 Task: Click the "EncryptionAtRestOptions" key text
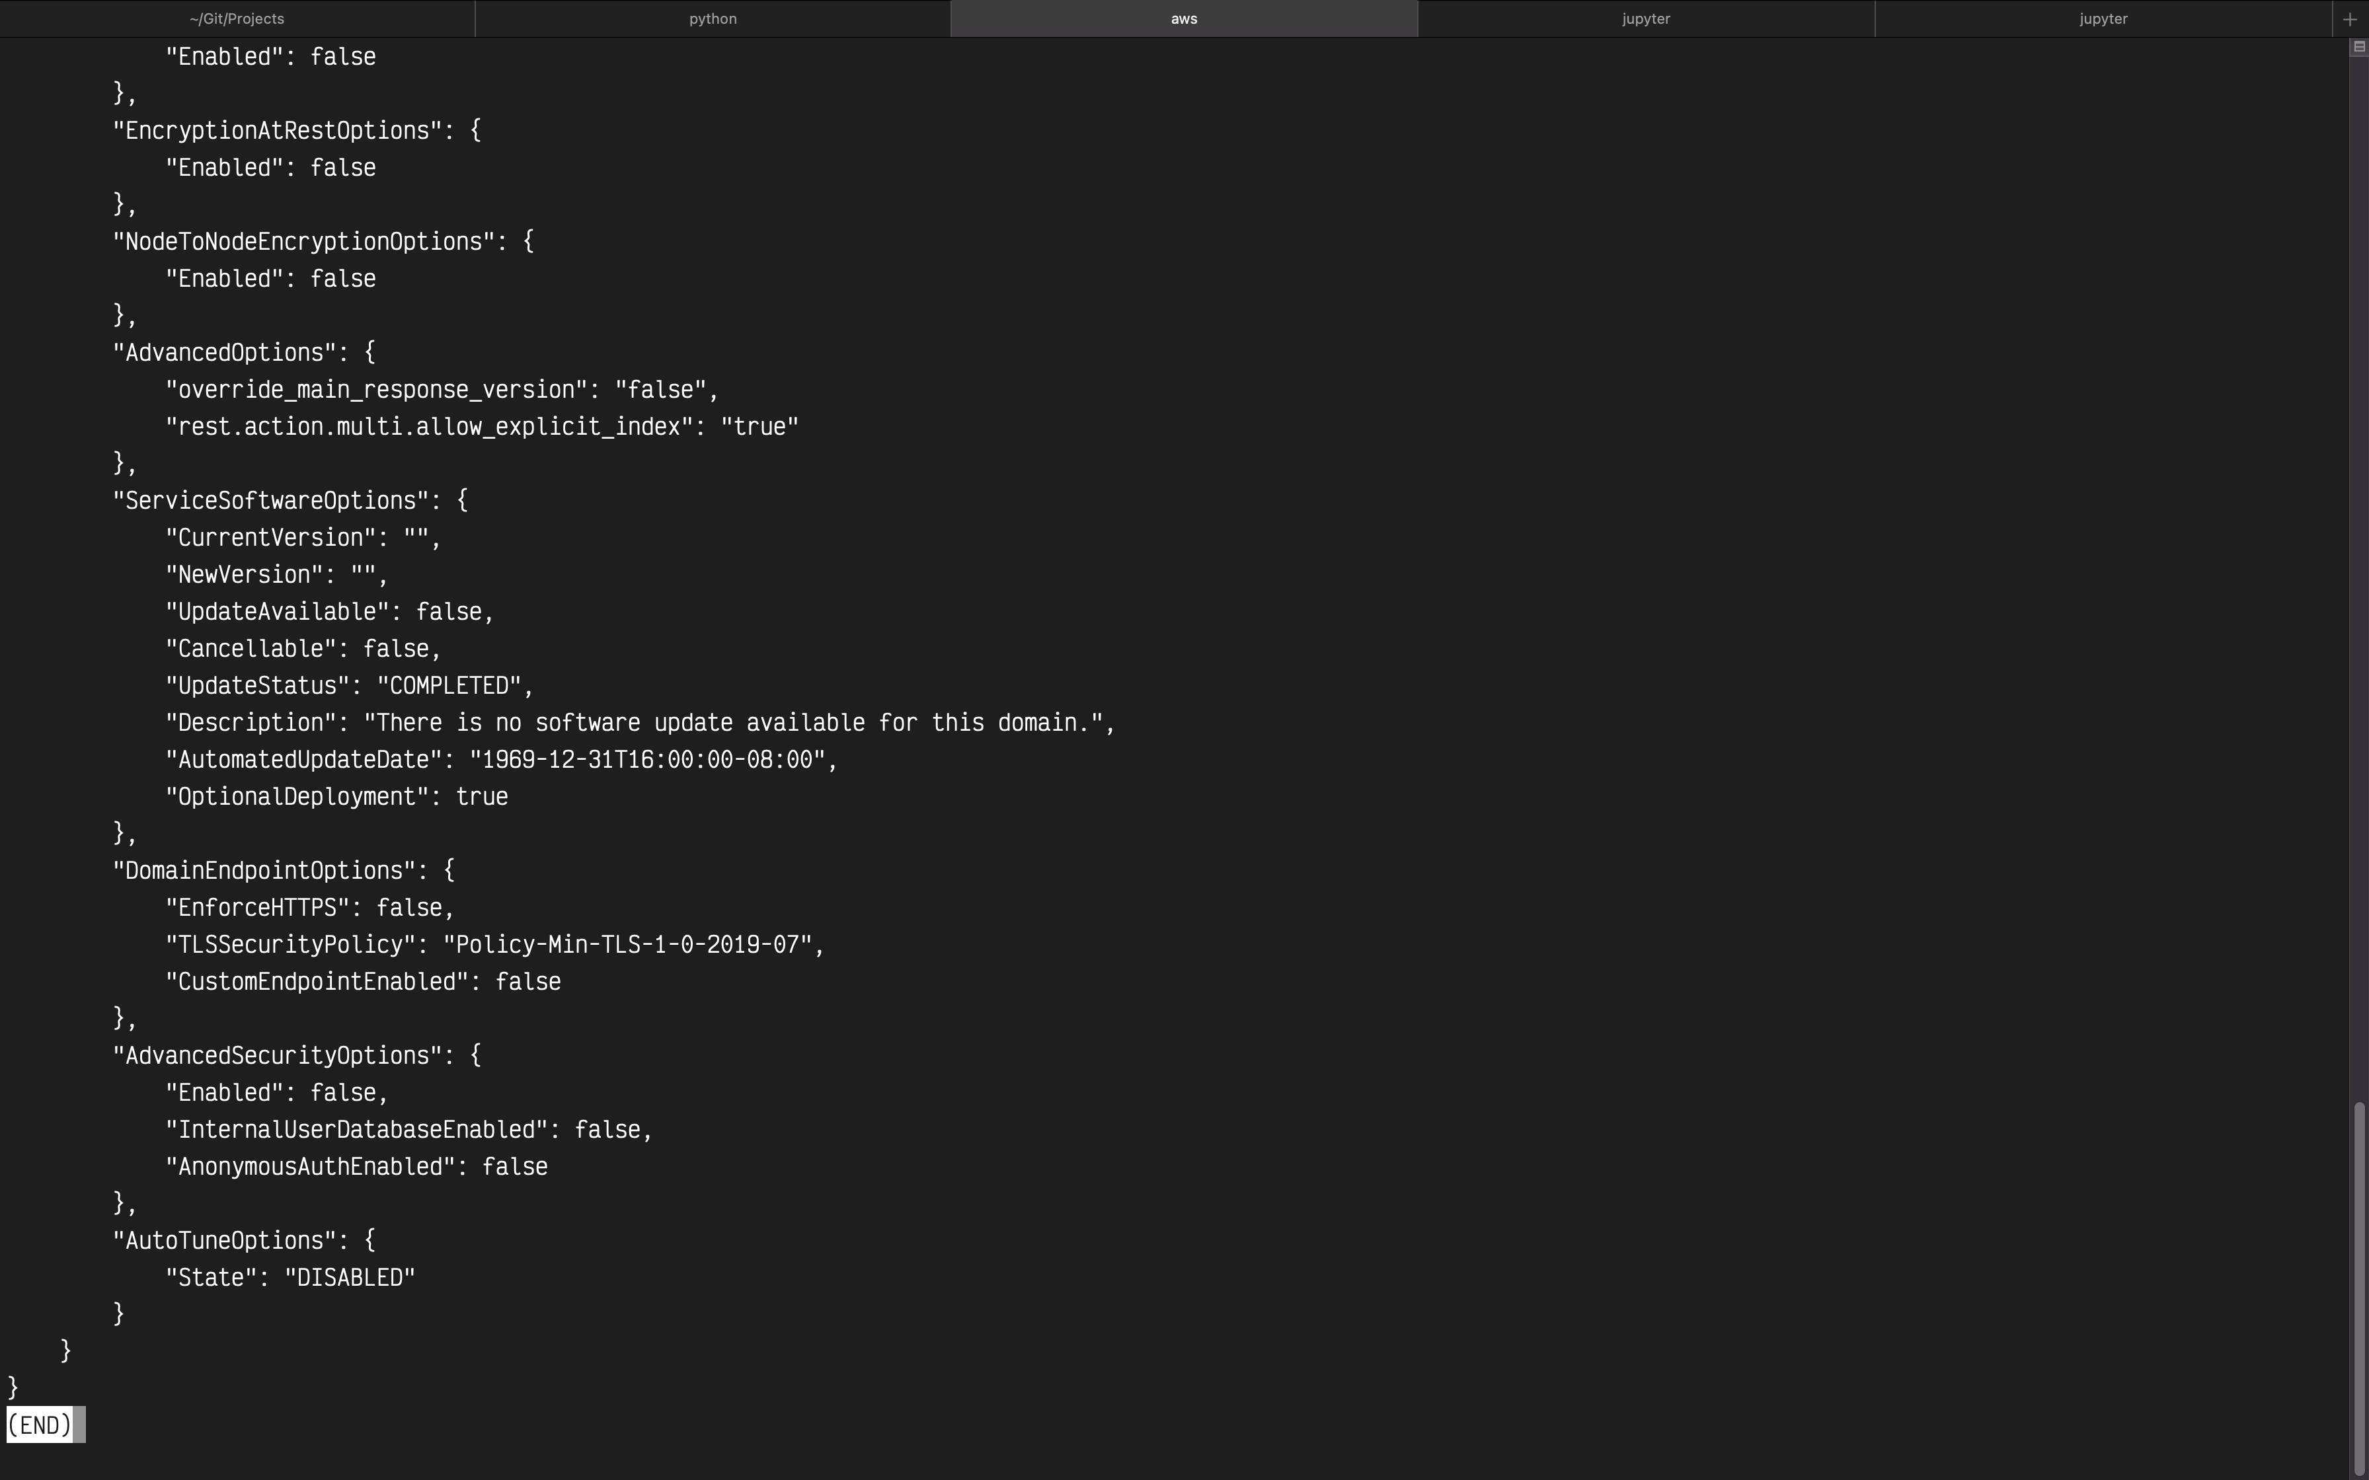(x=277, y=131)
